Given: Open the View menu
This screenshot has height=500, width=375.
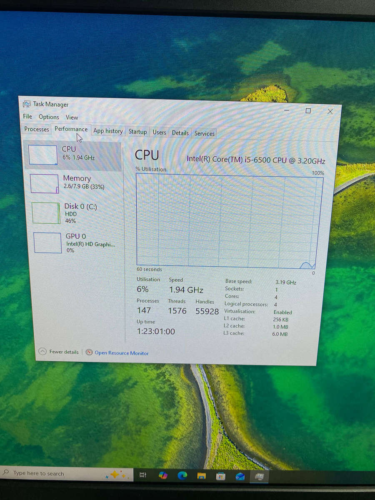Looking at the screenshot, I should [72, 117].
